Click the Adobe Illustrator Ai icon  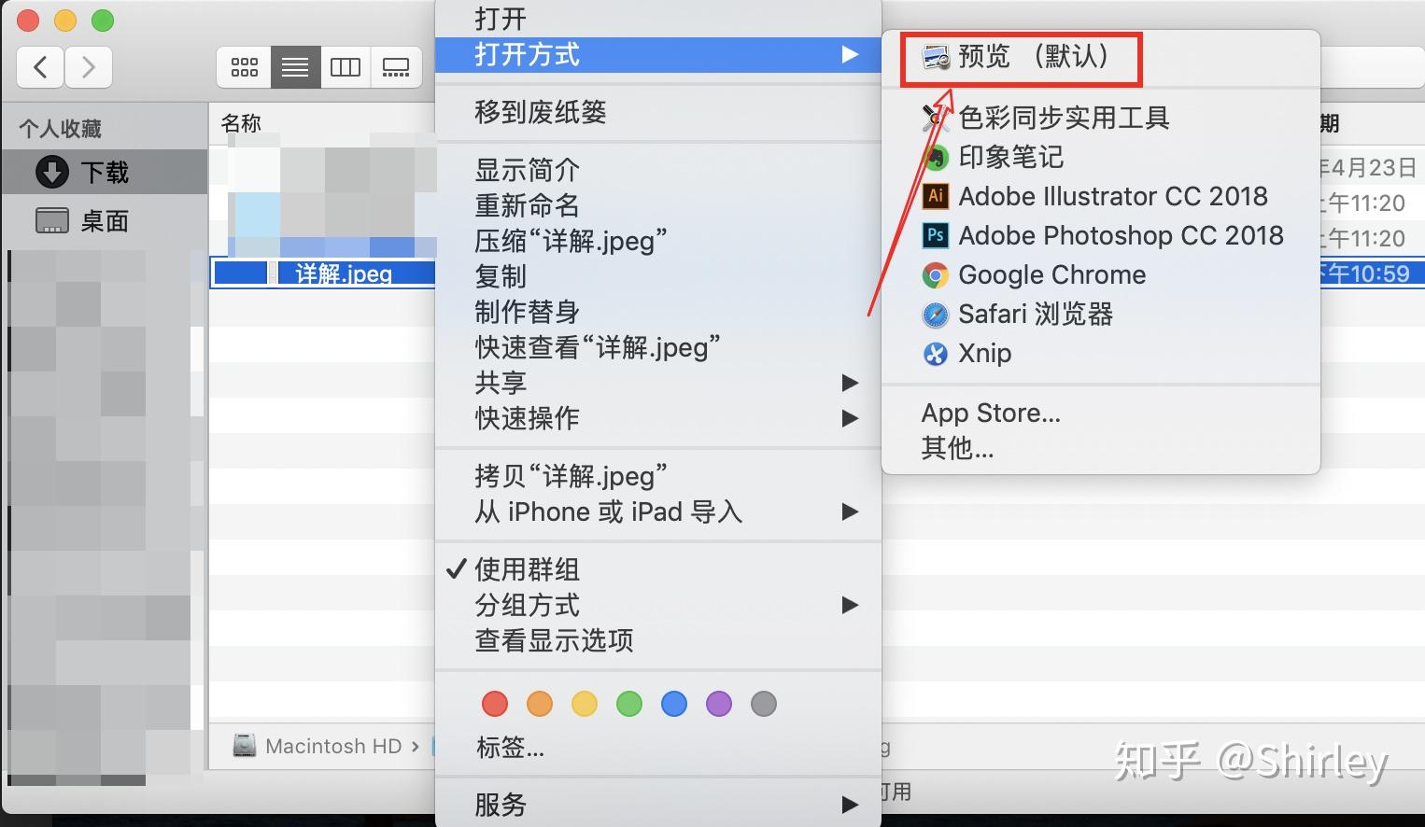[x=936, y=196]
